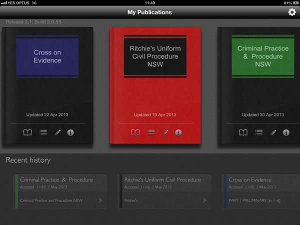Click Accessed 11:40, 3 May 2013 text

click(252, 187)
